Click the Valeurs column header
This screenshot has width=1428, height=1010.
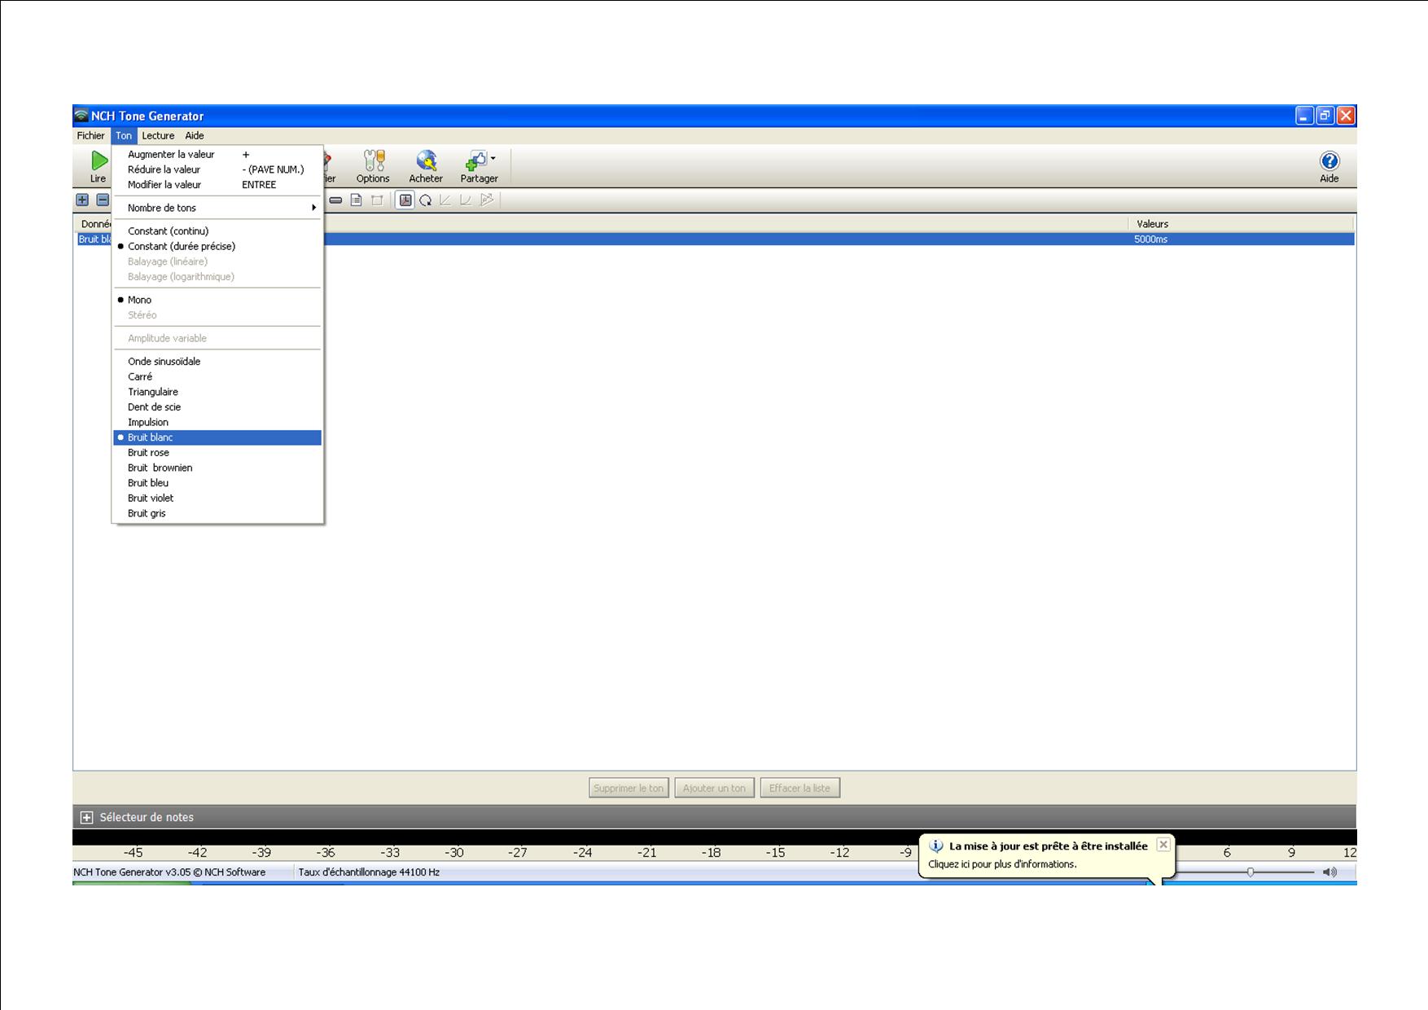pyautogui.click(x=1241, y=224)
